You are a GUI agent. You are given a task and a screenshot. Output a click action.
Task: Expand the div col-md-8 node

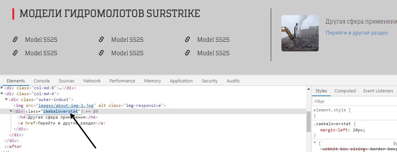click(2, 88)
